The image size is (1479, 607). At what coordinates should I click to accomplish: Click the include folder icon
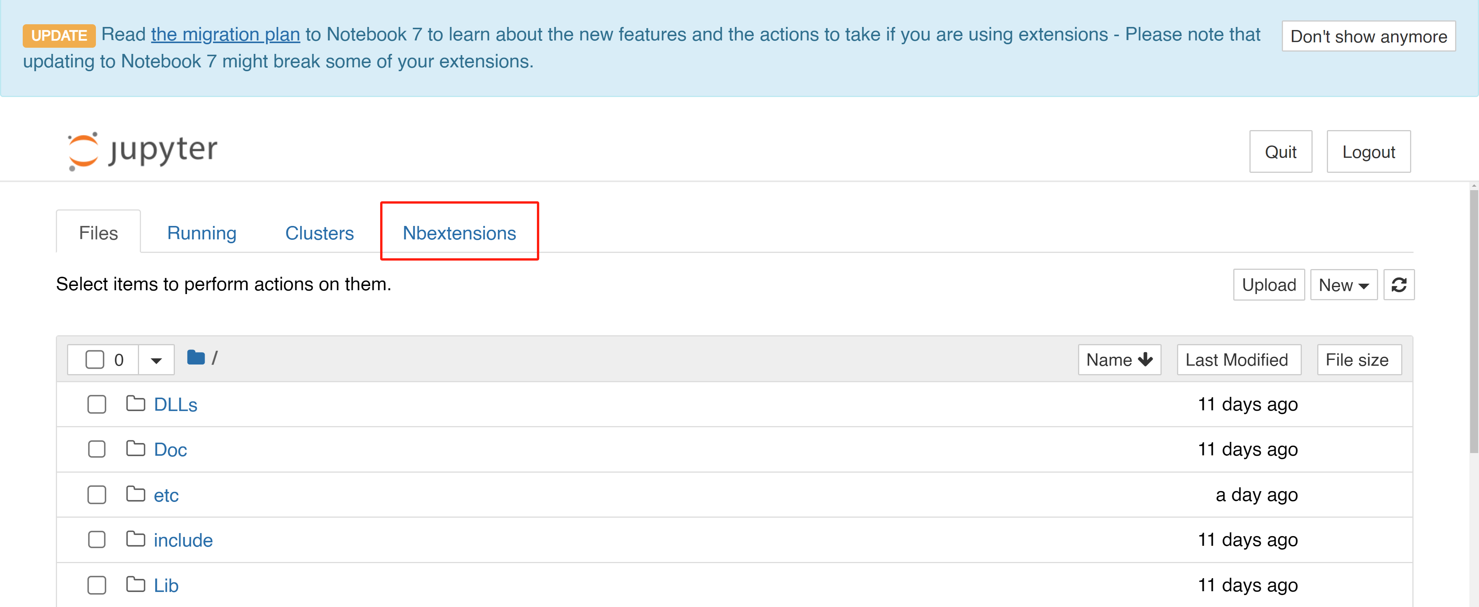[136, 539]
